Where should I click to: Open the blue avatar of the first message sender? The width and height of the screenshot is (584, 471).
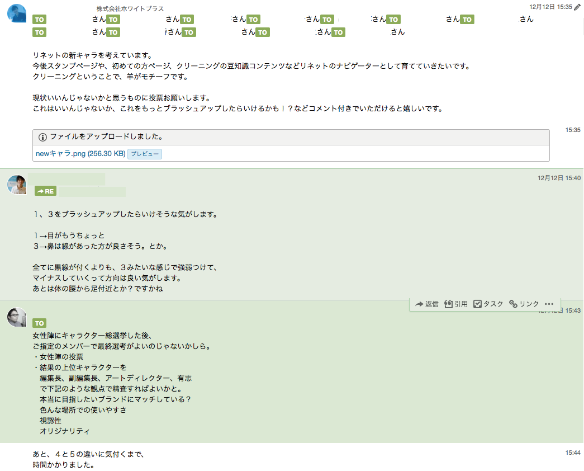click(17, 13)
